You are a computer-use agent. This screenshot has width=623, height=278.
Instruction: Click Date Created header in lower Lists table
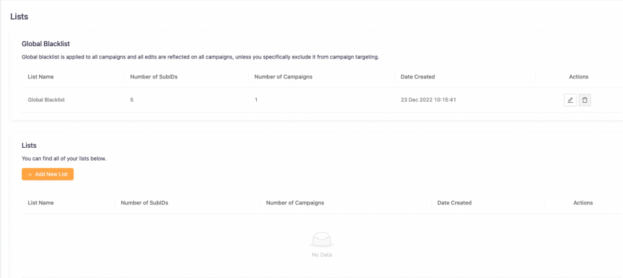(454, 203)
